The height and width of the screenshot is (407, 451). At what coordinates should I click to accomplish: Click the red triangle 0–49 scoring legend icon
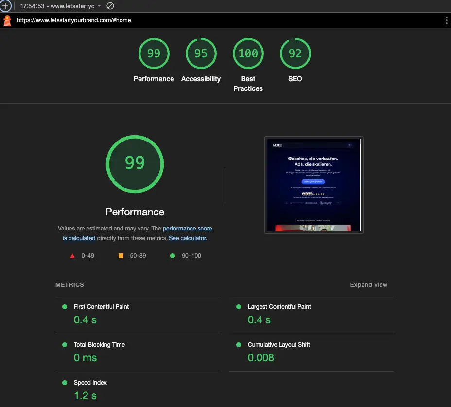(72, 256)
